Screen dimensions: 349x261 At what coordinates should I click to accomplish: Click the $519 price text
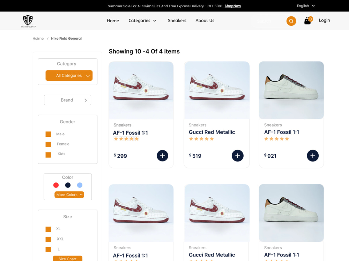pos(195,156)
